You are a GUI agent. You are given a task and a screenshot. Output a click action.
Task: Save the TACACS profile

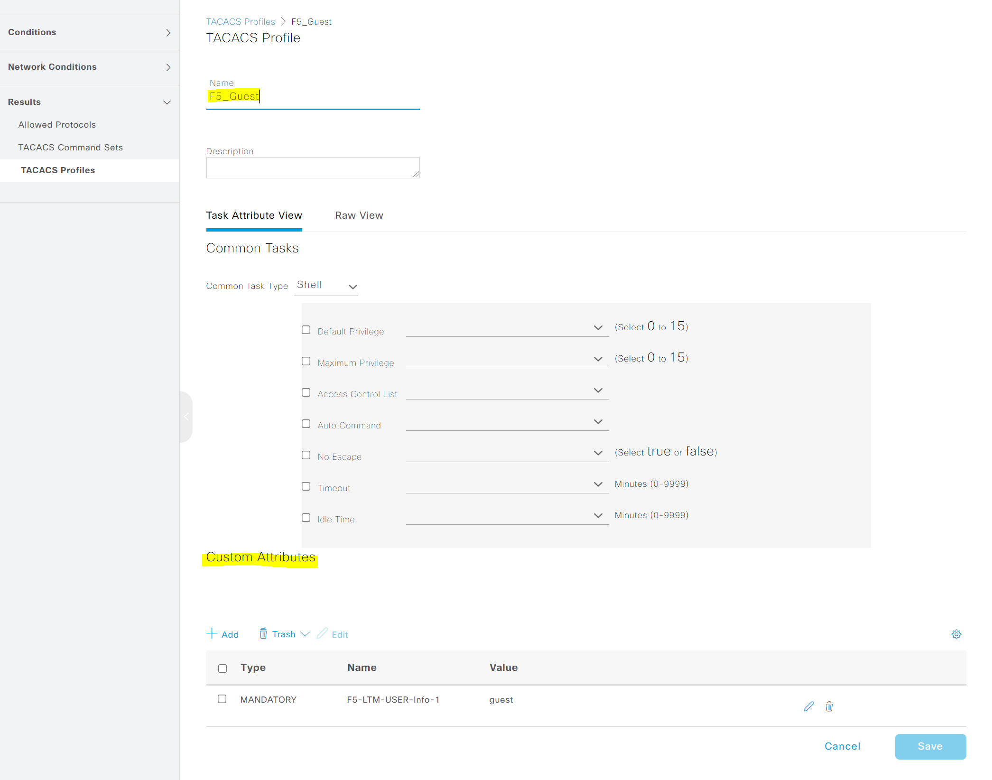(x=930, y=746)
